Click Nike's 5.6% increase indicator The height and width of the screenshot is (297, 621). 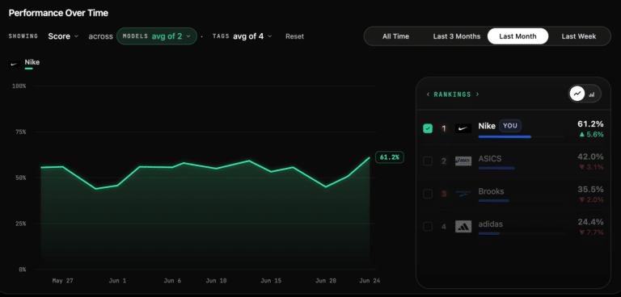pyautogui.click(x=591, y=135)
